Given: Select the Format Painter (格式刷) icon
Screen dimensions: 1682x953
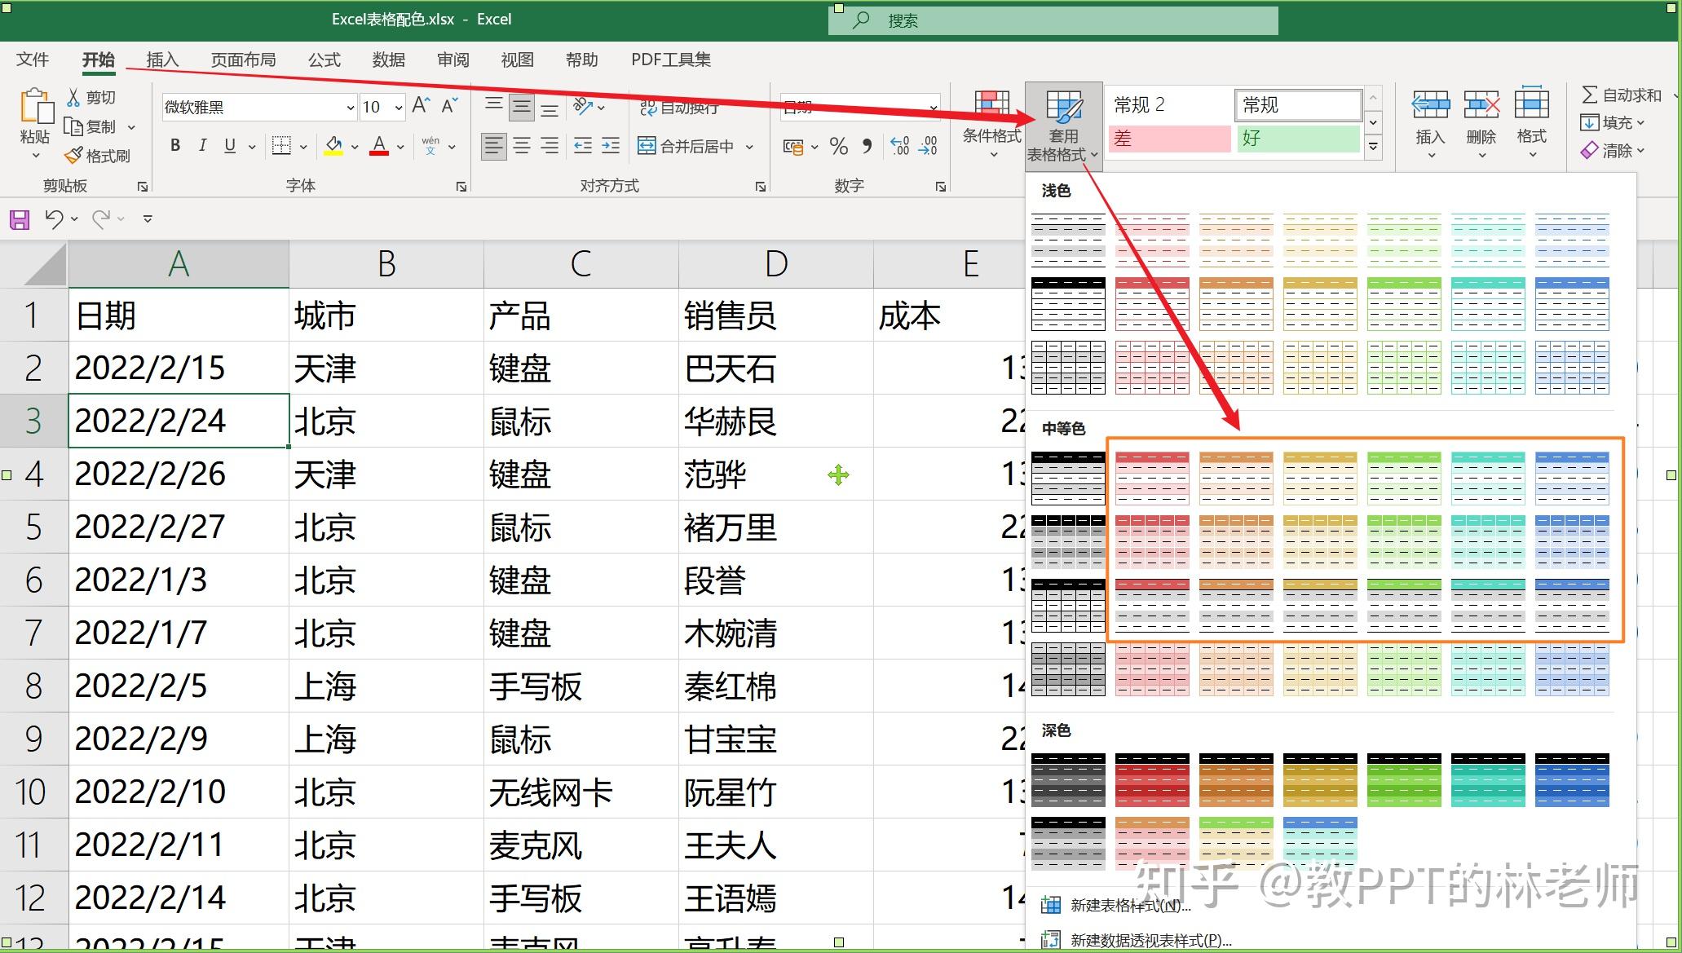Looking at the screenshot, I should point(73,155).
